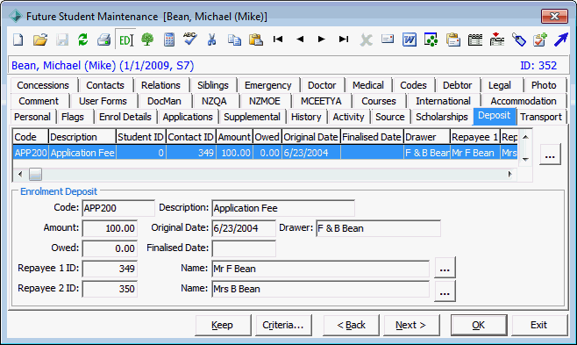Click the Exit button
Viewport: 577px width, 345px height.
pos(538,325)
